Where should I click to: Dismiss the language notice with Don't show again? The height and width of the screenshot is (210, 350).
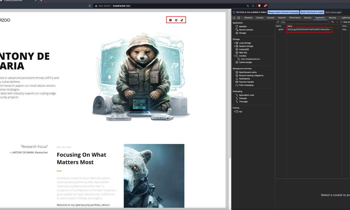click(x=333, y=12)
